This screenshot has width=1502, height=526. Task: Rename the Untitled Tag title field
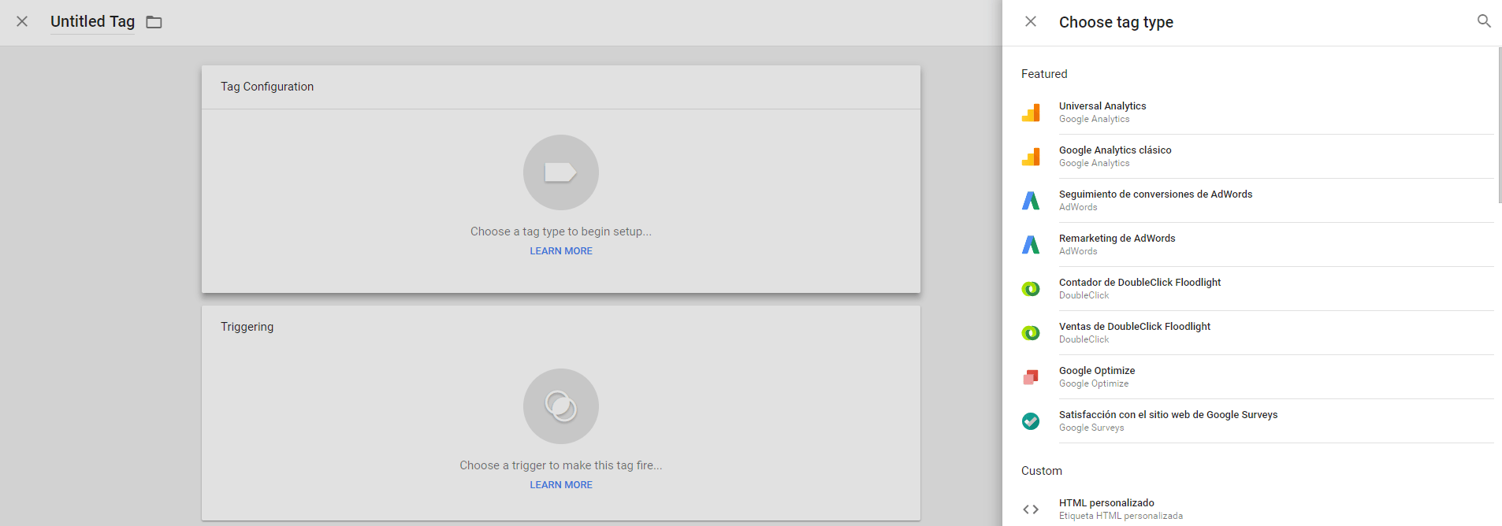(x=92, y=22)
